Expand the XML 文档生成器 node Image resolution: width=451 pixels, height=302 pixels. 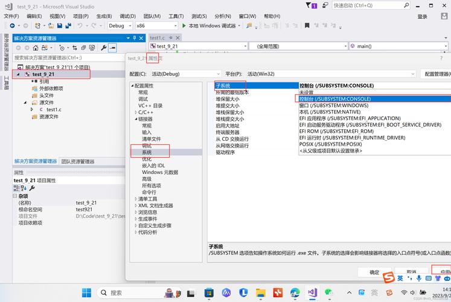pos(136,205)
